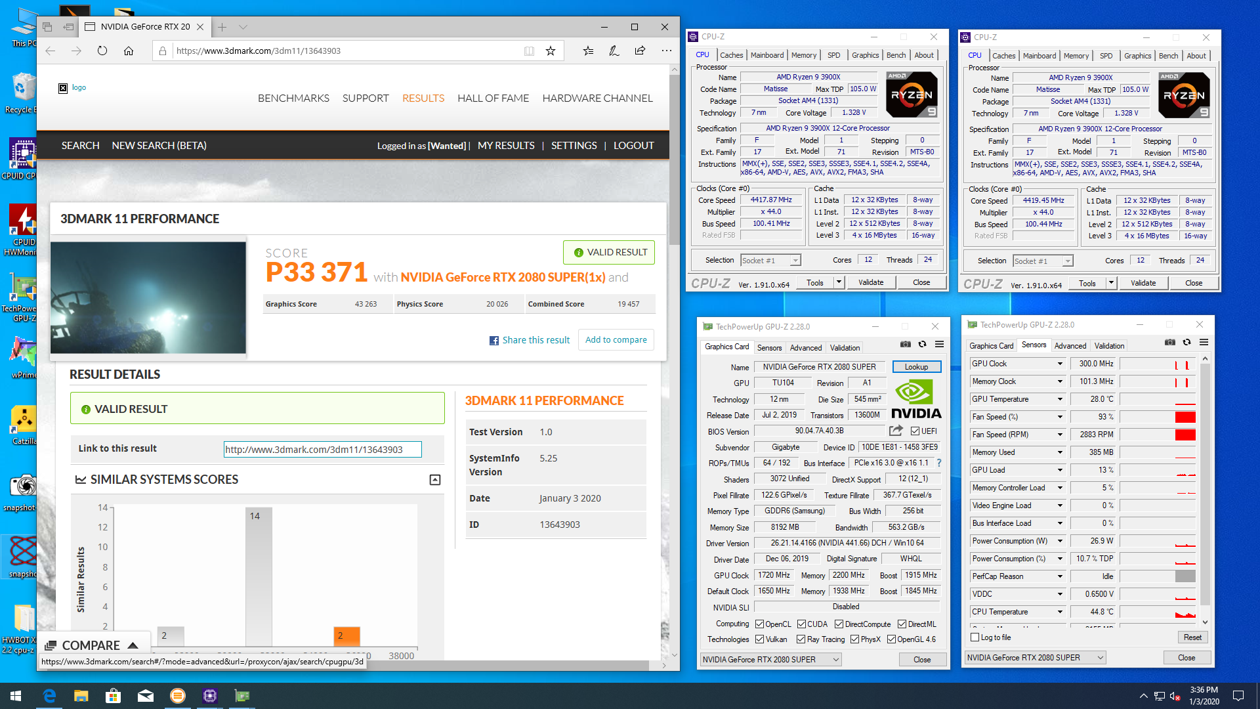The height and width of the screenshot is (709, 1260).
Task: Open Mail app from taskbar
Action: point(146,696)
